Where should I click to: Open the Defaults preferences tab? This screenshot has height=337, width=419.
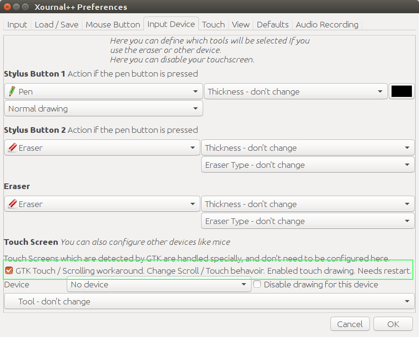(x=273, y=24)
